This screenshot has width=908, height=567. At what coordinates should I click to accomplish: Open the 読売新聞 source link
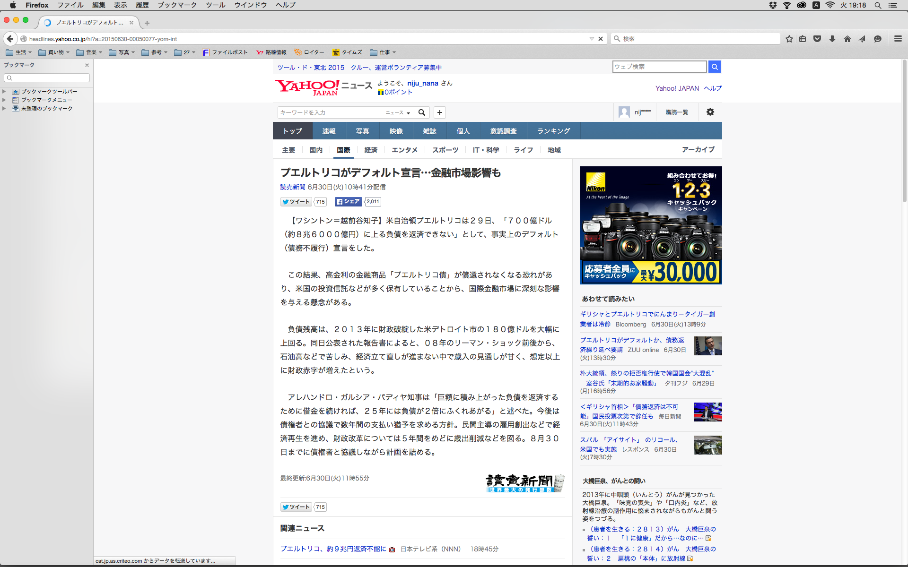(x=293, y=187)
